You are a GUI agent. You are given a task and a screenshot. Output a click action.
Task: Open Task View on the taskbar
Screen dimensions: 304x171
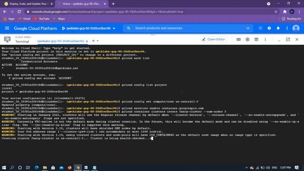pyautogui.click(x=28, y=168)
